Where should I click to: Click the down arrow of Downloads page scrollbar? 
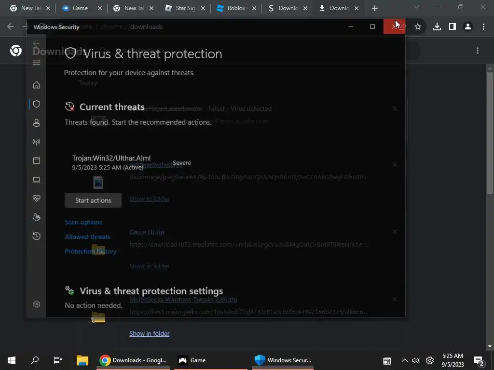coord(490,346)
